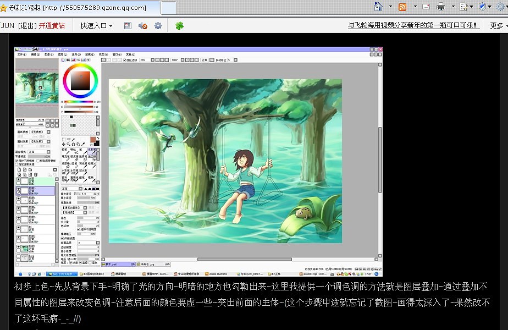Screen dimensions: 508x330
Task: Select the move tool in SAI
Action: tap(64, 144)
